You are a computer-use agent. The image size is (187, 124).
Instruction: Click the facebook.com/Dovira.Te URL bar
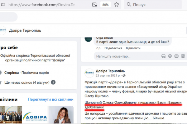pyautogui.click(x=41, y=5)
